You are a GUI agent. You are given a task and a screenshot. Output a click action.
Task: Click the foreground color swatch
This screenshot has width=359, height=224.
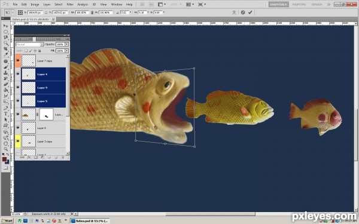coord(4,159)
